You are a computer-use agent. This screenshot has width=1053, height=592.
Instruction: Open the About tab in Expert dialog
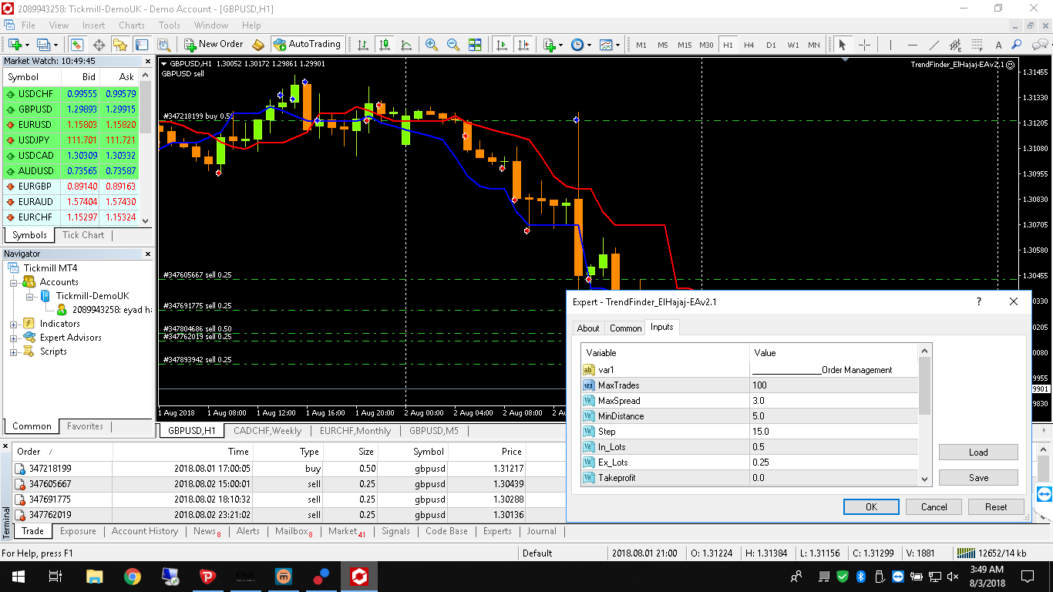point(588,328)
